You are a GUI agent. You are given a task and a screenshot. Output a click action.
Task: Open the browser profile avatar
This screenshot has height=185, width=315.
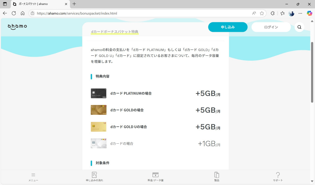291,13
